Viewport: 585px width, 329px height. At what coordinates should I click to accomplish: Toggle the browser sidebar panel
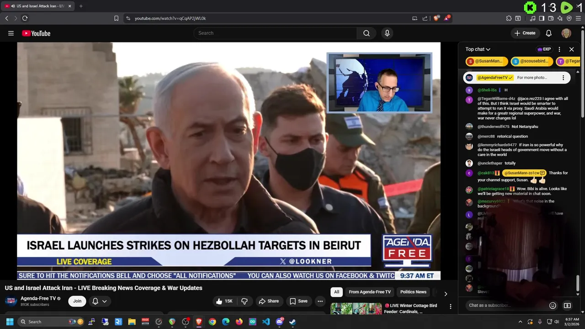[x=542, y=18]
